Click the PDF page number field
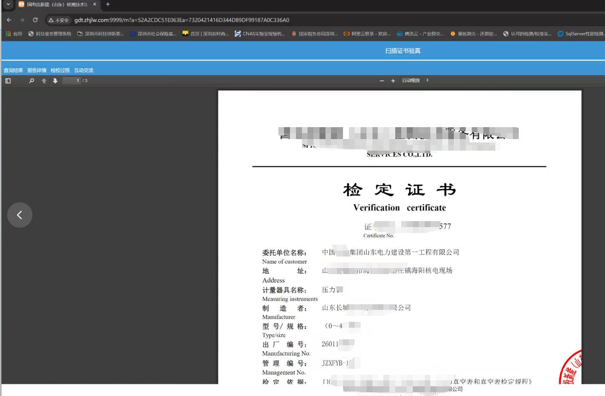Viewport: 605px width, 396px height. pyautogui.click(x=72, y=81)
